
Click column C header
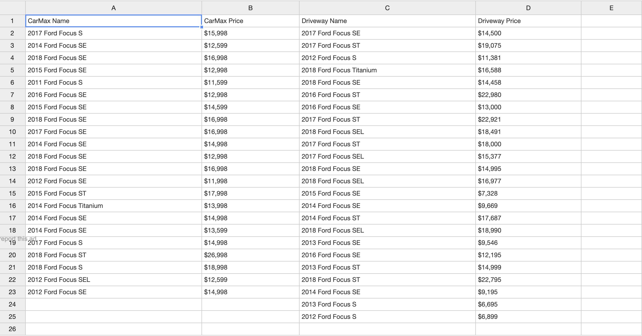click(387, 8)
